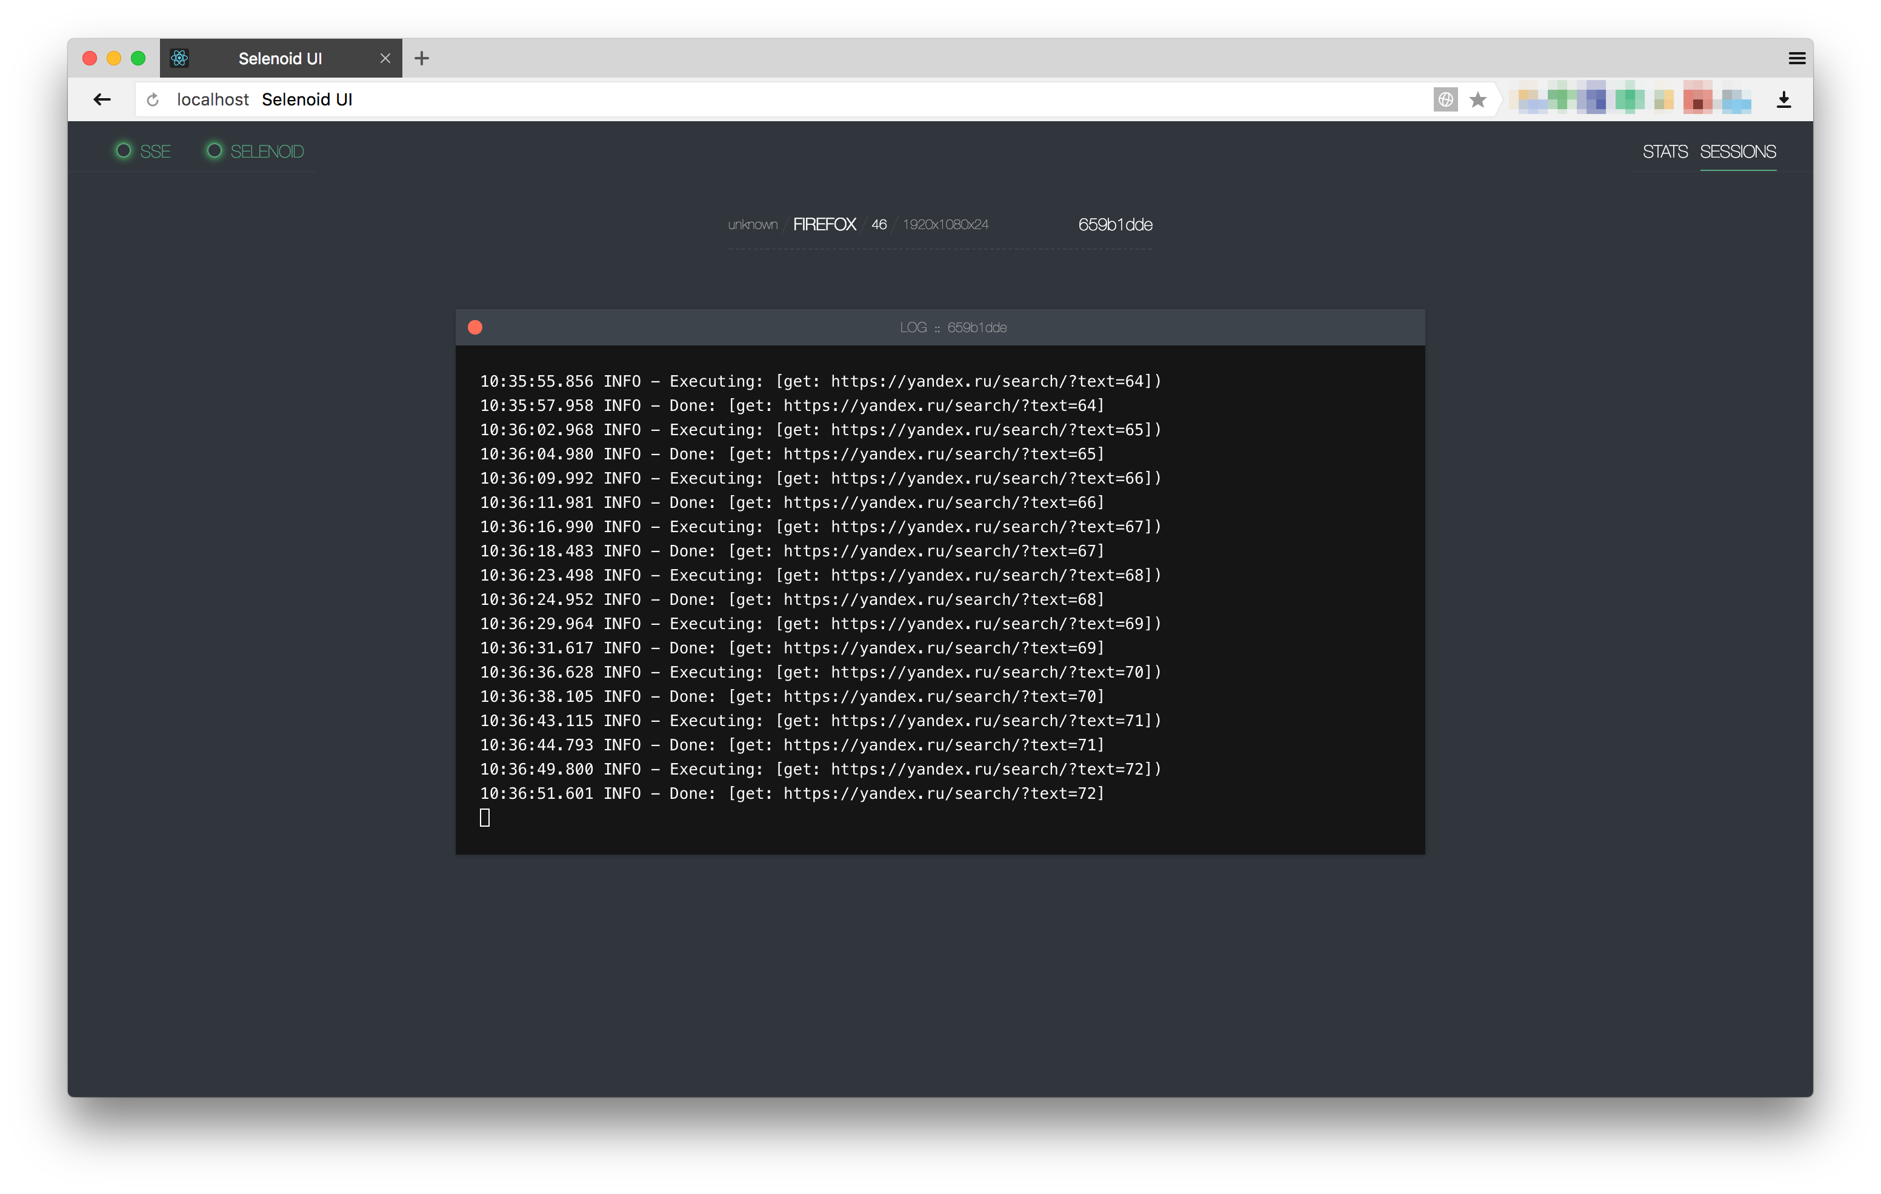Viewport: 1881px width, 1194px height.
Task: Click the browser back arrow
Action: pyautogui.click(x=102, y=99)
